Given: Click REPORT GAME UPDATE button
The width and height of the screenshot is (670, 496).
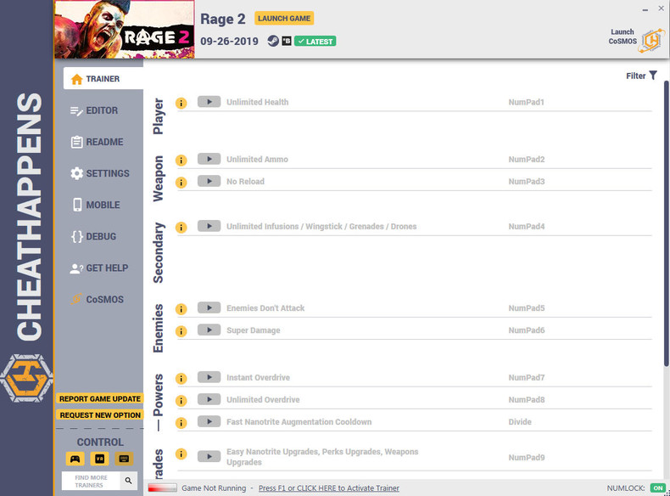Looking at the screenshot, I should click(100, 399).
